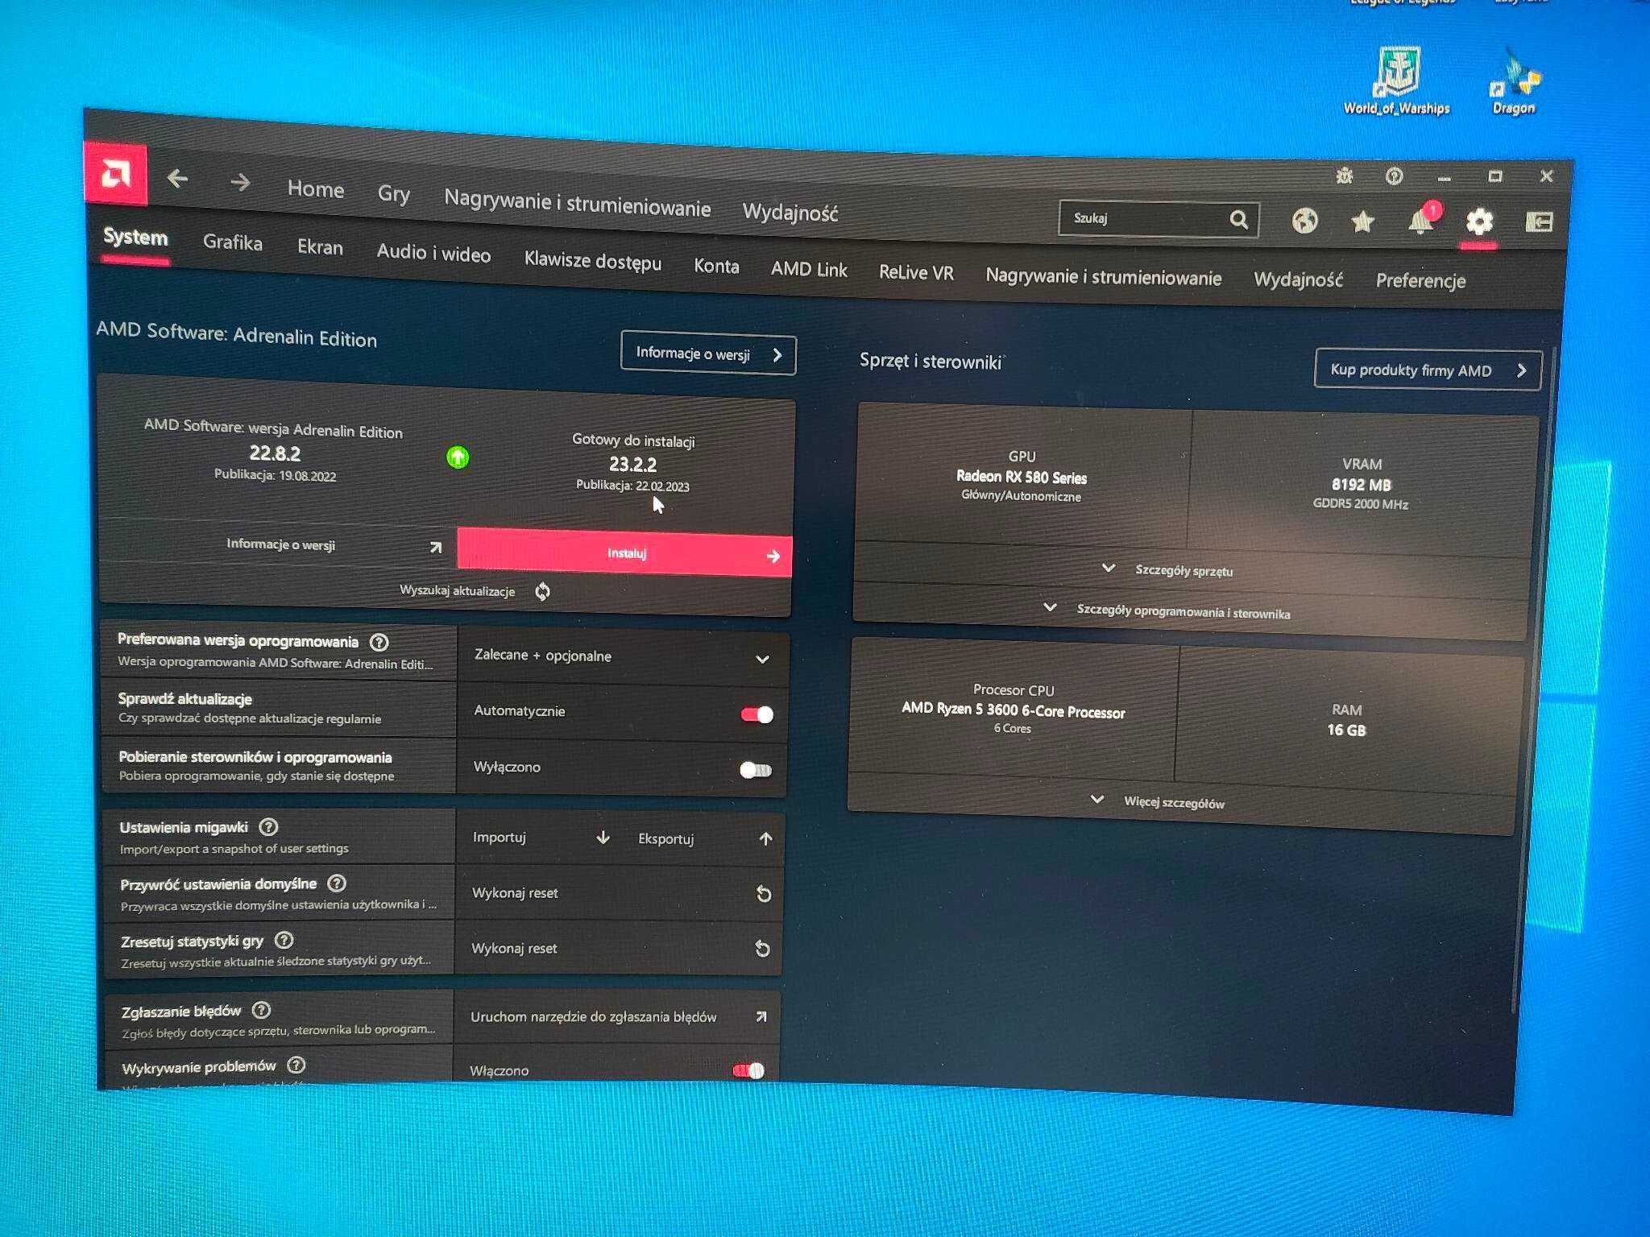This screenshot has width=1650, height=1237.
Task: Click Wyszukaj aktualizacje
Action: click(x=457, y=590)
